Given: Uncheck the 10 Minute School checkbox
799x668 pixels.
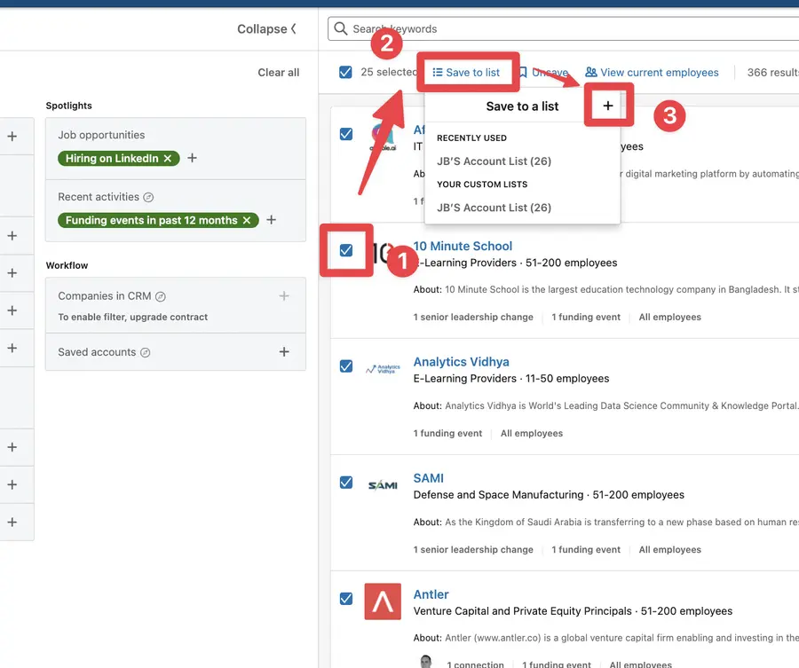Looking at the screenshot, I should tap(345, 250).
